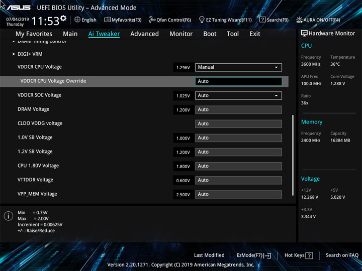Switch to the Main tab
The width and height of the screenshot is (362, 271).
point(70,34)
